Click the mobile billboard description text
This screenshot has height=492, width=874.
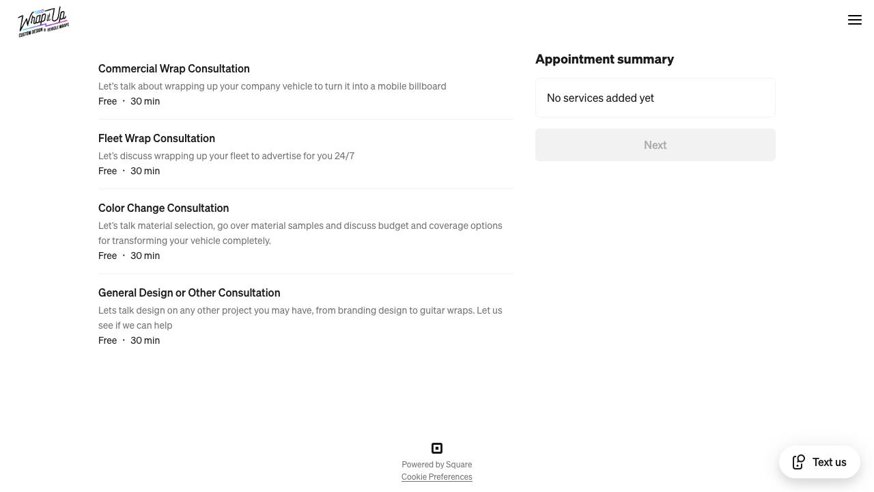point(272,86)
